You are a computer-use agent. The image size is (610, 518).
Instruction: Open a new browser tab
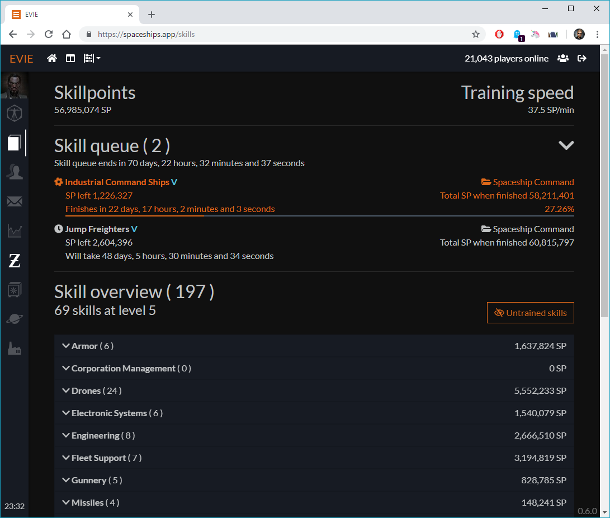point(152,15)
